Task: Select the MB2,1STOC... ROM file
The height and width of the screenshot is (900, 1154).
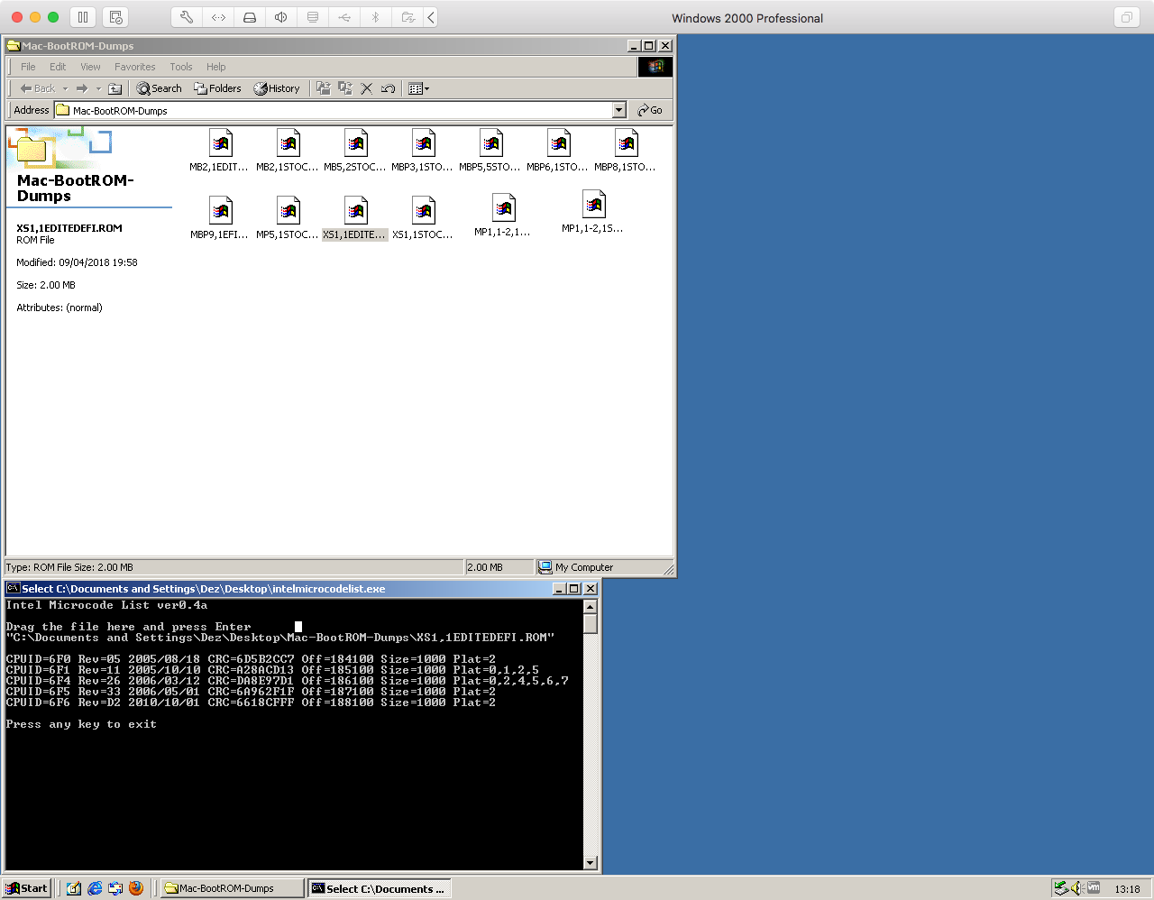Action: click(288, 151)
